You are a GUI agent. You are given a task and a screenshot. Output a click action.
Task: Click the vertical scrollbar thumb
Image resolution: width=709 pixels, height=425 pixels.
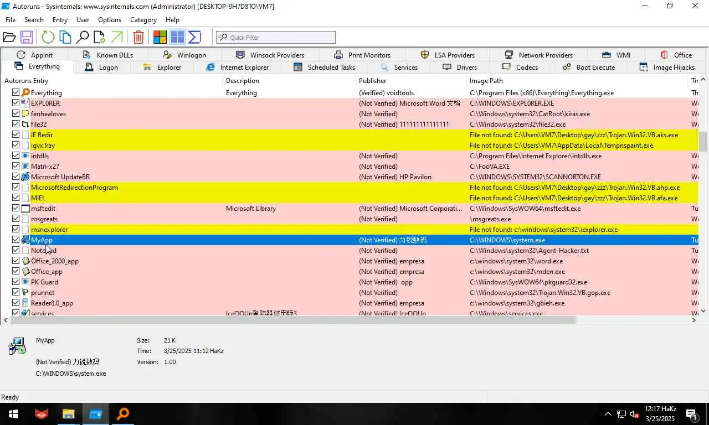tap(703, 142)
